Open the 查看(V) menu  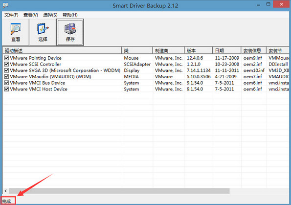(x=31, y=15)
